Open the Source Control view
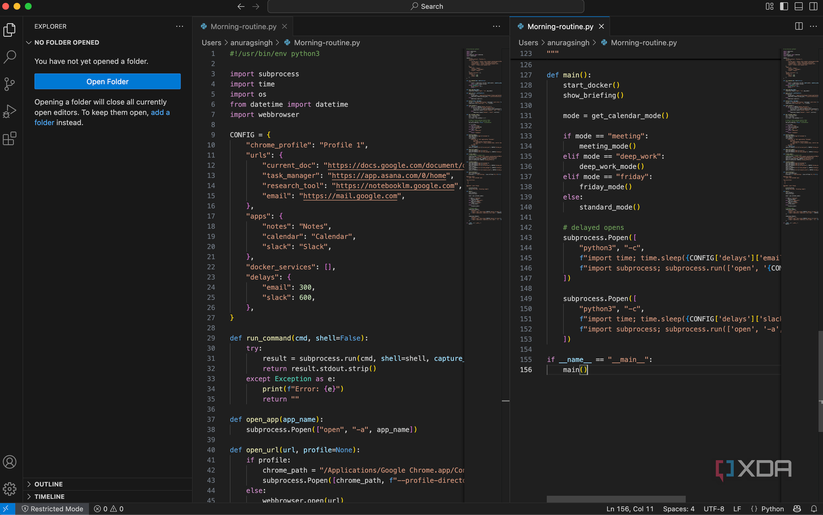 click(10, 84)
